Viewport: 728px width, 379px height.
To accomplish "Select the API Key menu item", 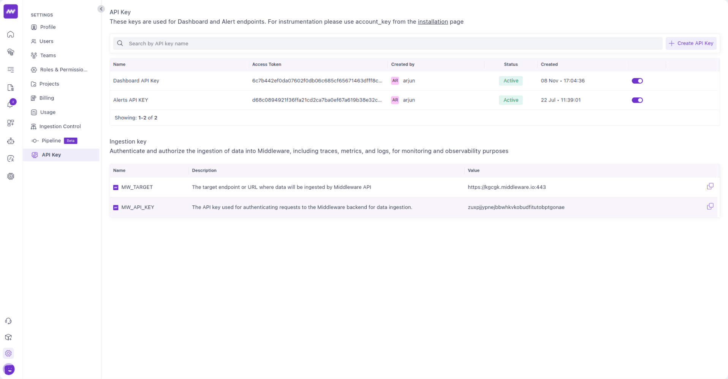I will (61, 155).
